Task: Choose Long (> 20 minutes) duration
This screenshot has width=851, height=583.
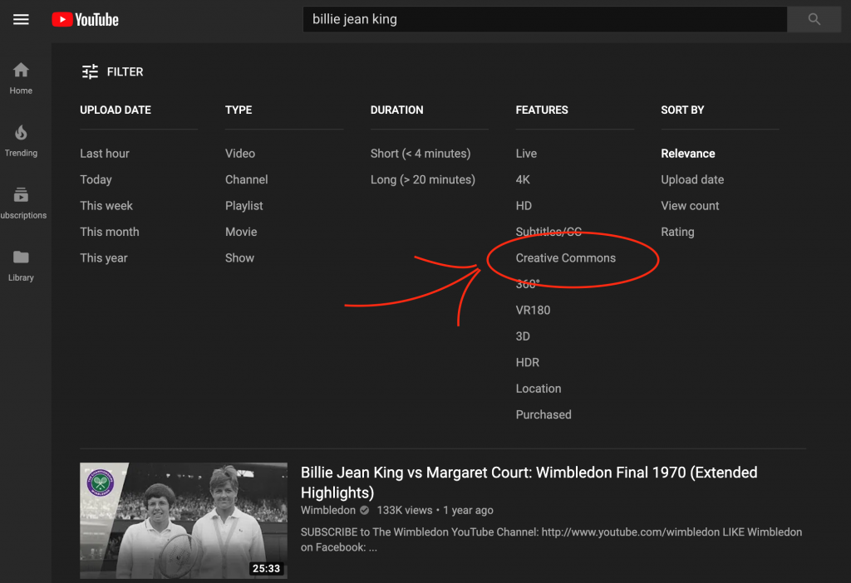Action: pyautogui.click(x=423, y=179)
